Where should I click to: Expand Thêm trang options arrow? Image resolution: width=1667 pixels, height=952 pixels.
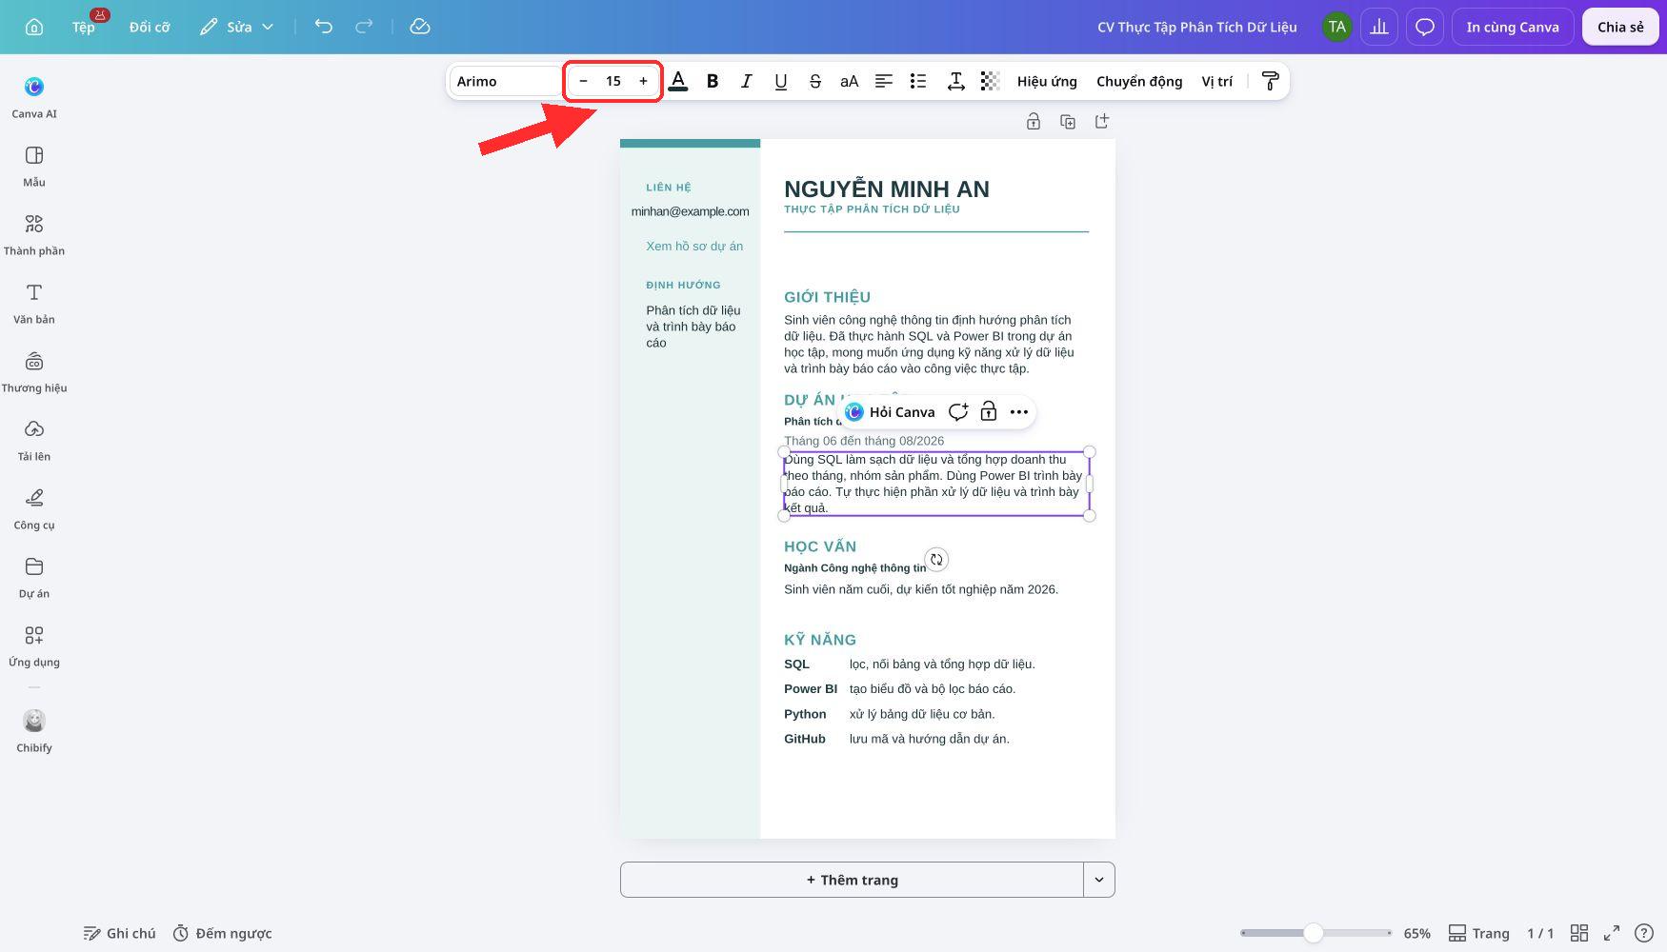pos(1099,880)
